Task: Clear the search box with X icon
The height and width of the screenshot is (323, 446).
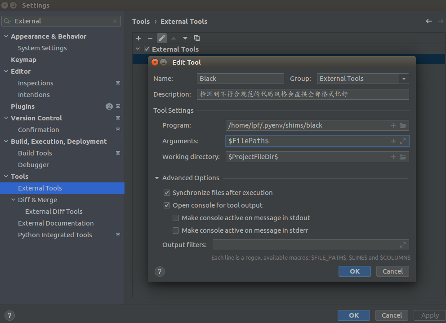Action: [x=115, y=21]
